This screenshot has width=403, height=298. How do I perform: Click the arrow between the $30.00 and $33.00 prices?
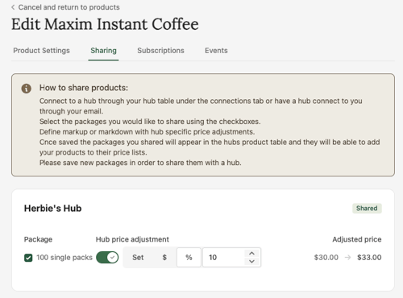point(347,258)
